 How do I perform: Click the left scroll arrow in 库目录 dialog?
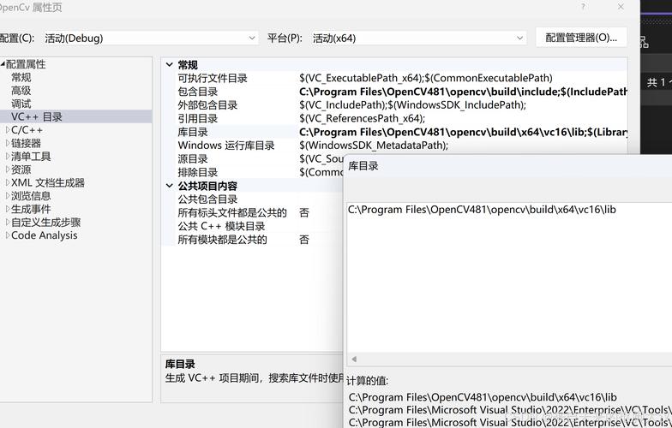[x=354, y=360]
